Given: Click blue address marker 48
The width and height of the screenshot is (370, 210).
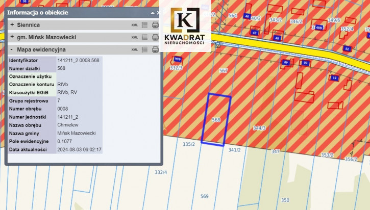Looking at the screenshot, I should tap(277, 38).
